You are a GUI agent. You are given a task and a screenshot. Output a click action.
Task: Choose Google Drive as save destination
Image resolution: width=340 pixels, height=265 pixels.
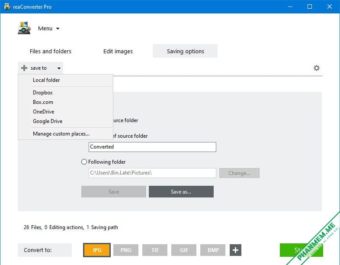[65, 121]
